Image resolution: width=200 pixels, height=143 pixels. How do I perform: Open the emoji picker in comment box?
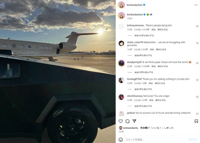121,140
